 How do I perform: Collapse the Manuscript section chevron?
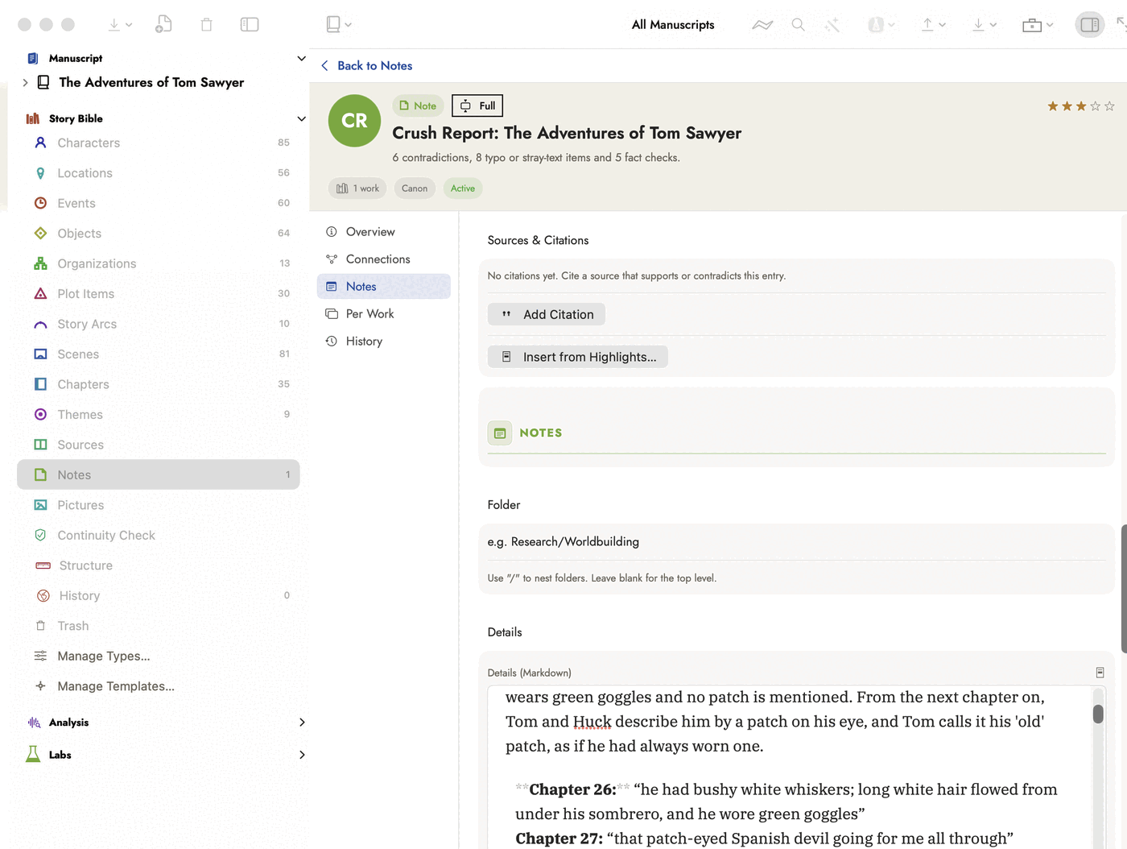click(301, 58)
